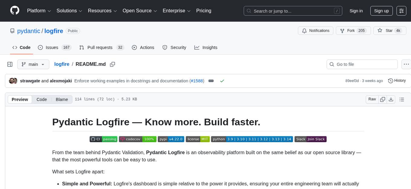Switch to the Code view

(x=41, y=99)
